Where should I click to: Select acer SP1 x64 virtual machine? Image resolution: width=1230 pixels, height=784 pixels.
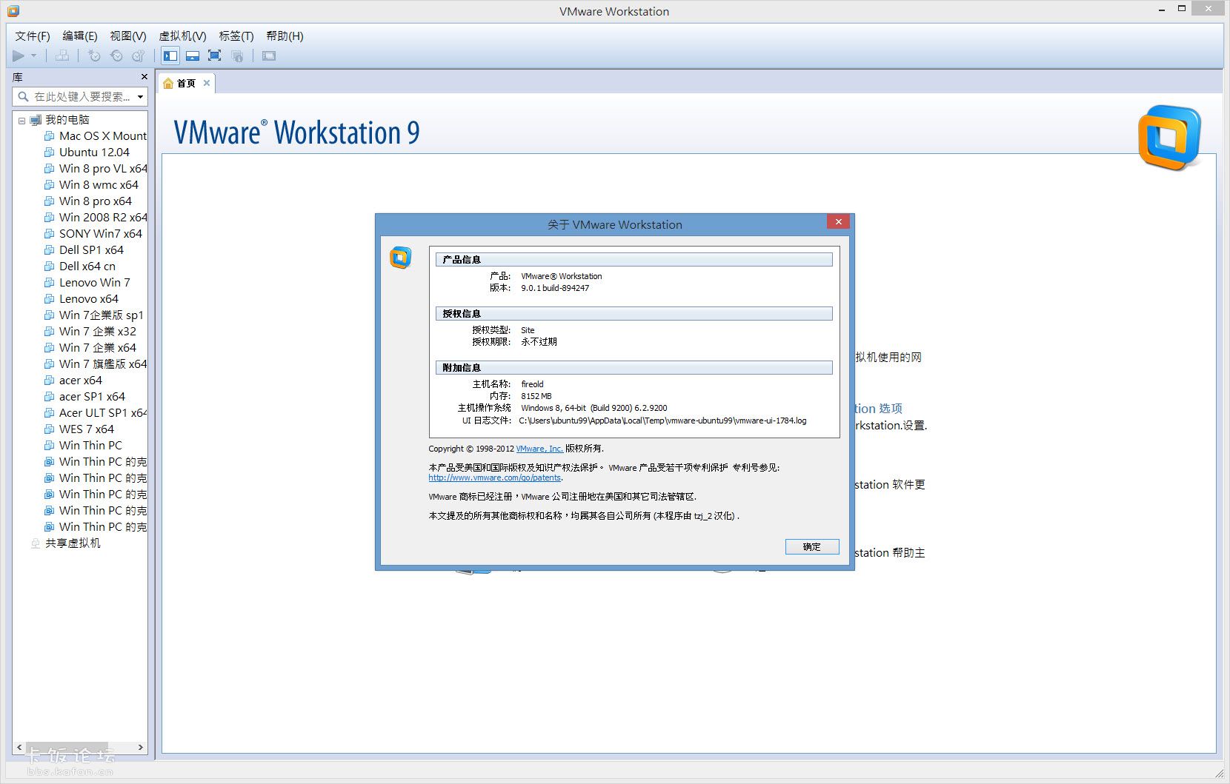[93, 396]
